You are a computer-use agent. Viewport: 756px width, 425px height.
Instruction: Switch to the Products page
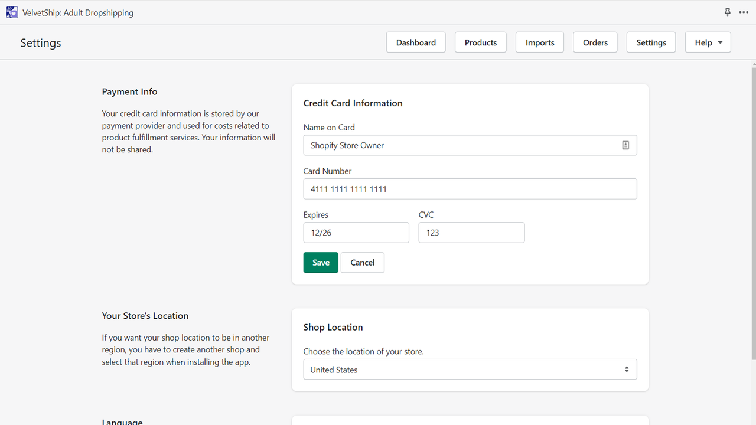[480, 42]
